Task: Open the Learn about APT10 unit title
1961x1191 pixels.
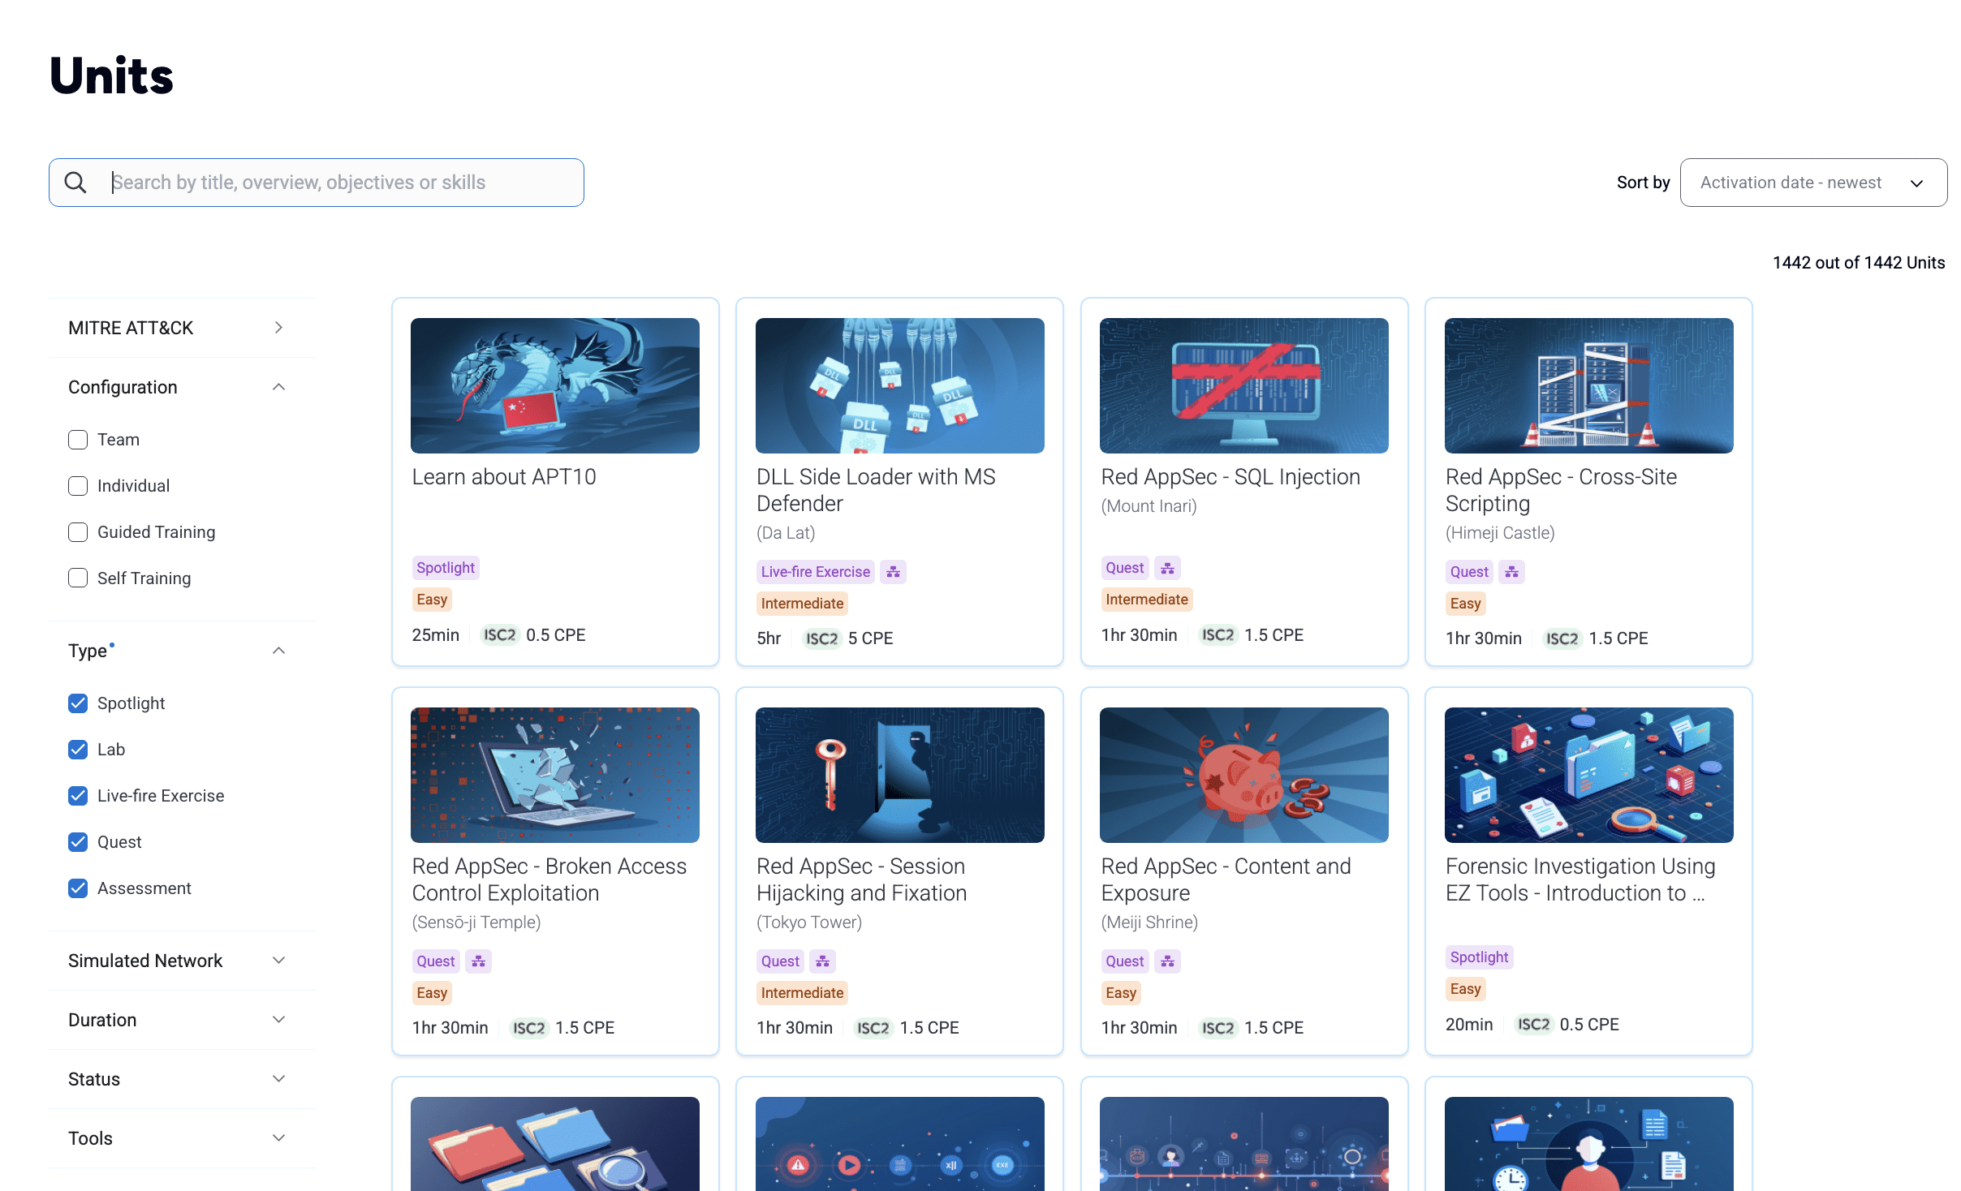Action: pos(503,477)
